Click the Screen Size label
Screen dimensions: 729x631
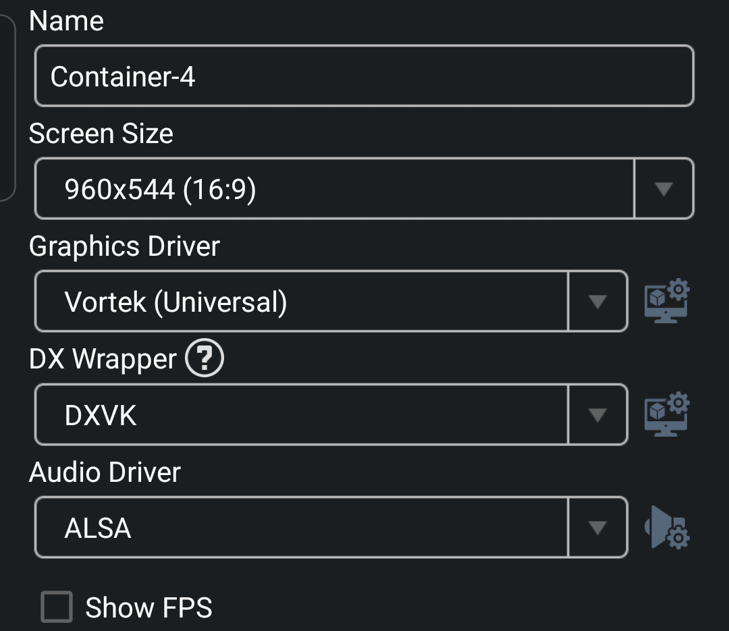point(101,134)
